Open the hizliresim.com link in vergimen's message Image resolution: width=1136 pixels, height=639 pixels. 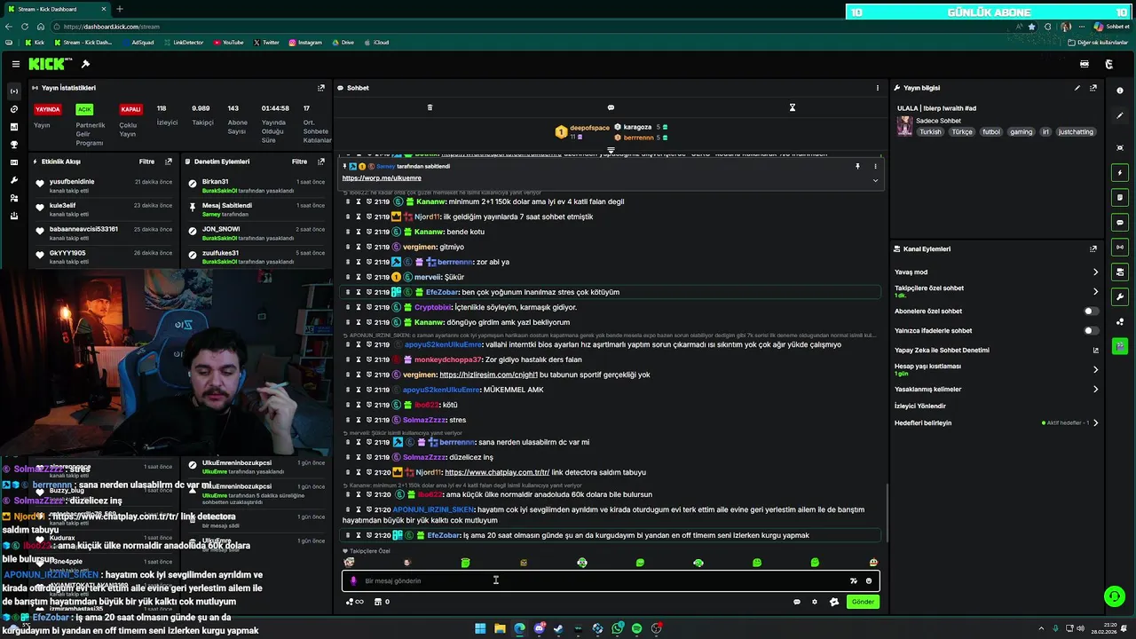click(x=488, y=375)
